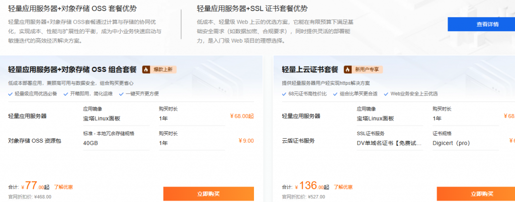Click 低成本部署应用 description in OSS card
The height and width of the screenshot is (202, 515).
click(x=71, y=83)
